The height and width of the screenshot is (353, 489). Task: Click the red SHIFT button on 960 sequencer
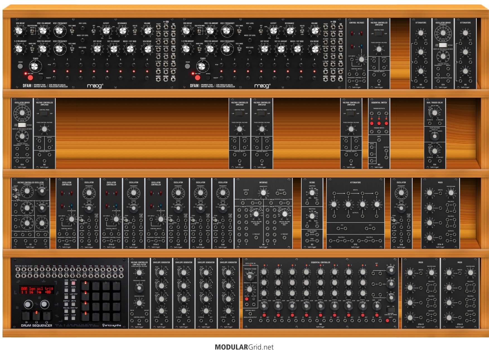coord(387,321)
